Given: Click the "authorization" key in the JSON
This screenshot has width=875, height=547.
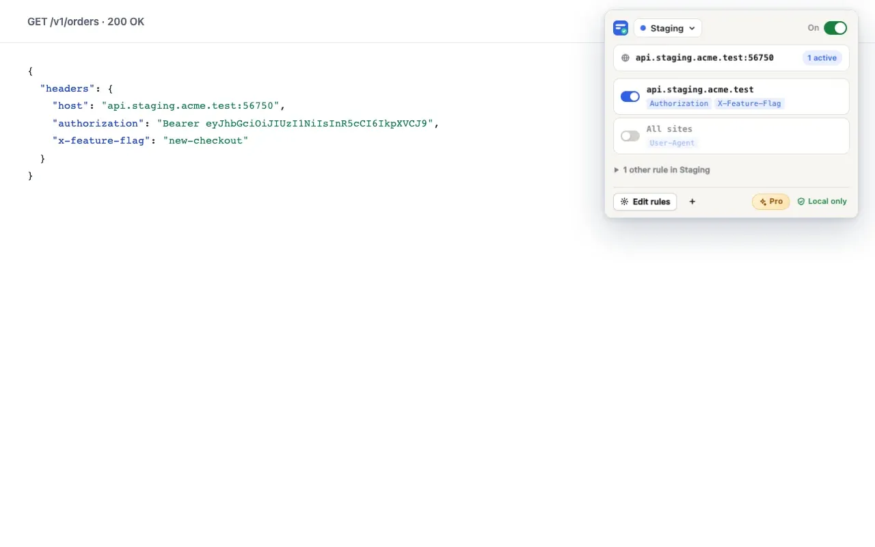Looking at the screenshot, I should [99, 124].
